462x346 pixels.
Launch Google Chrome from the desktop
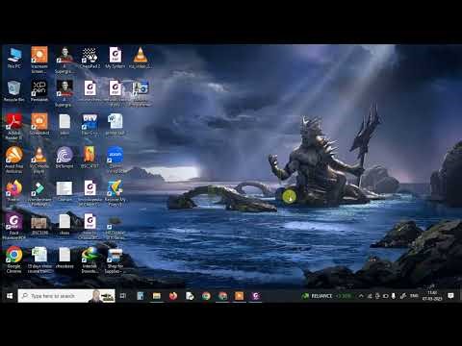(13, 260)
